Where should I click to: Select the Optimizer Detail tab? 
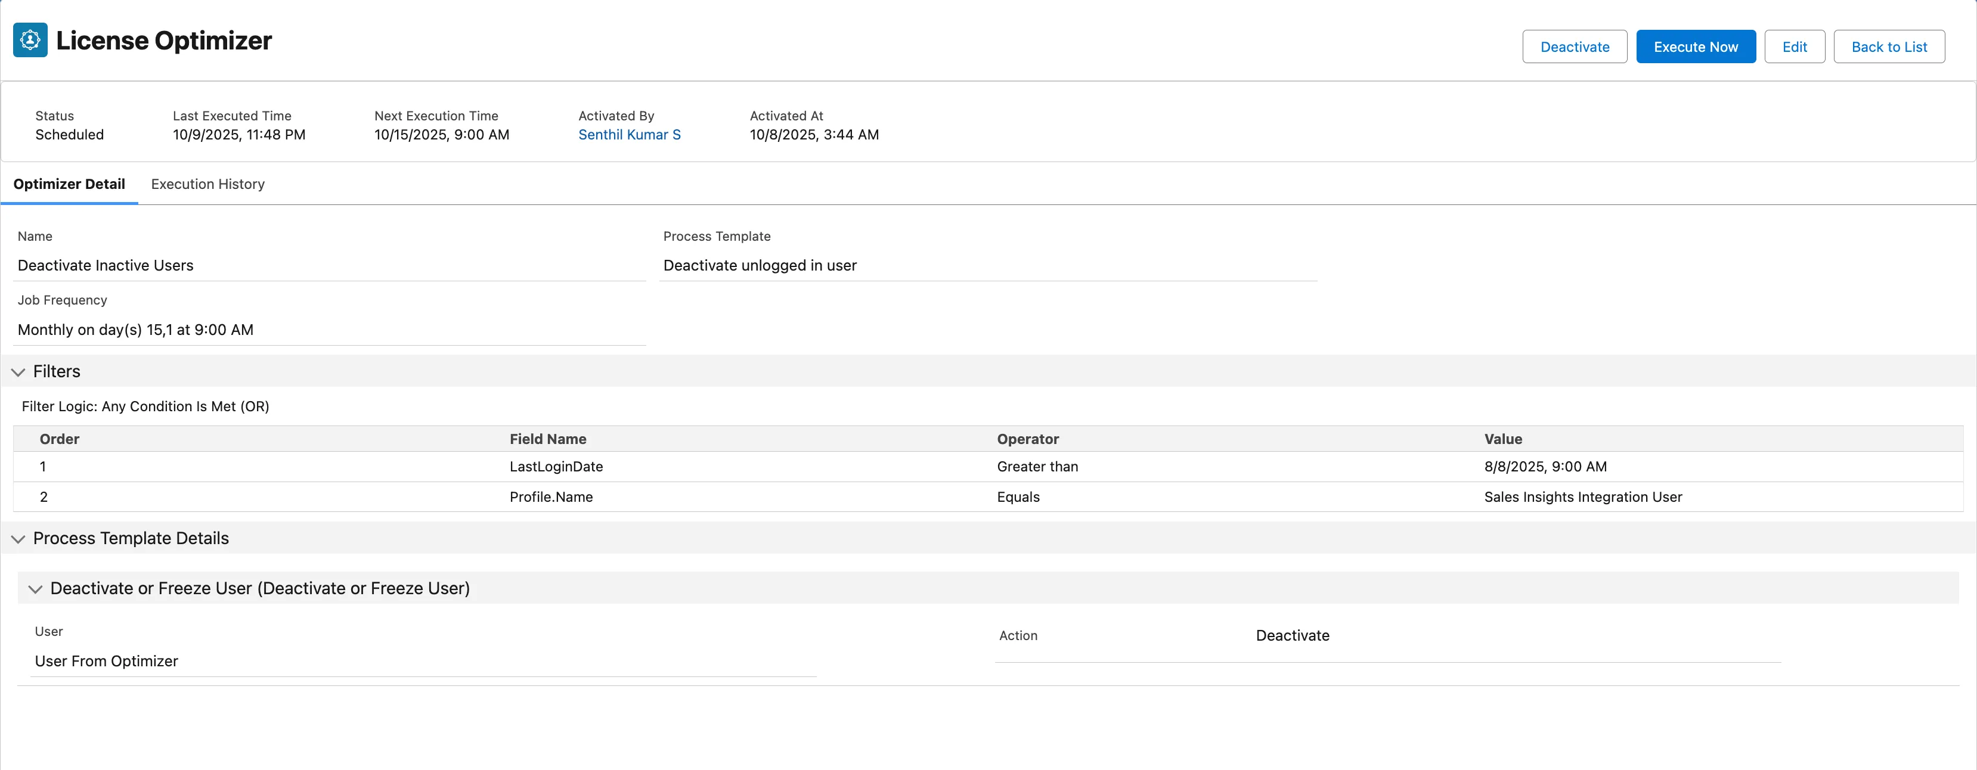pyautogui.click(x=69, y=184)
